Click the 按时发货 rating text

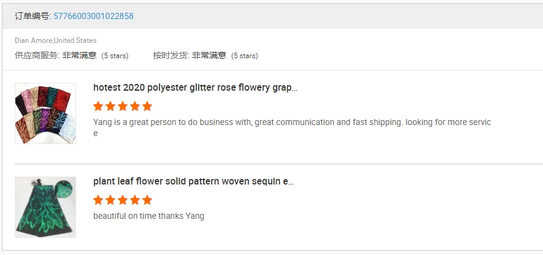tap(205, 55)
